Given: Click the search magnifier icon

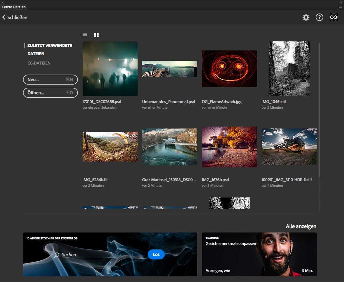Looking at the screenshot, I should pos(57,255).
